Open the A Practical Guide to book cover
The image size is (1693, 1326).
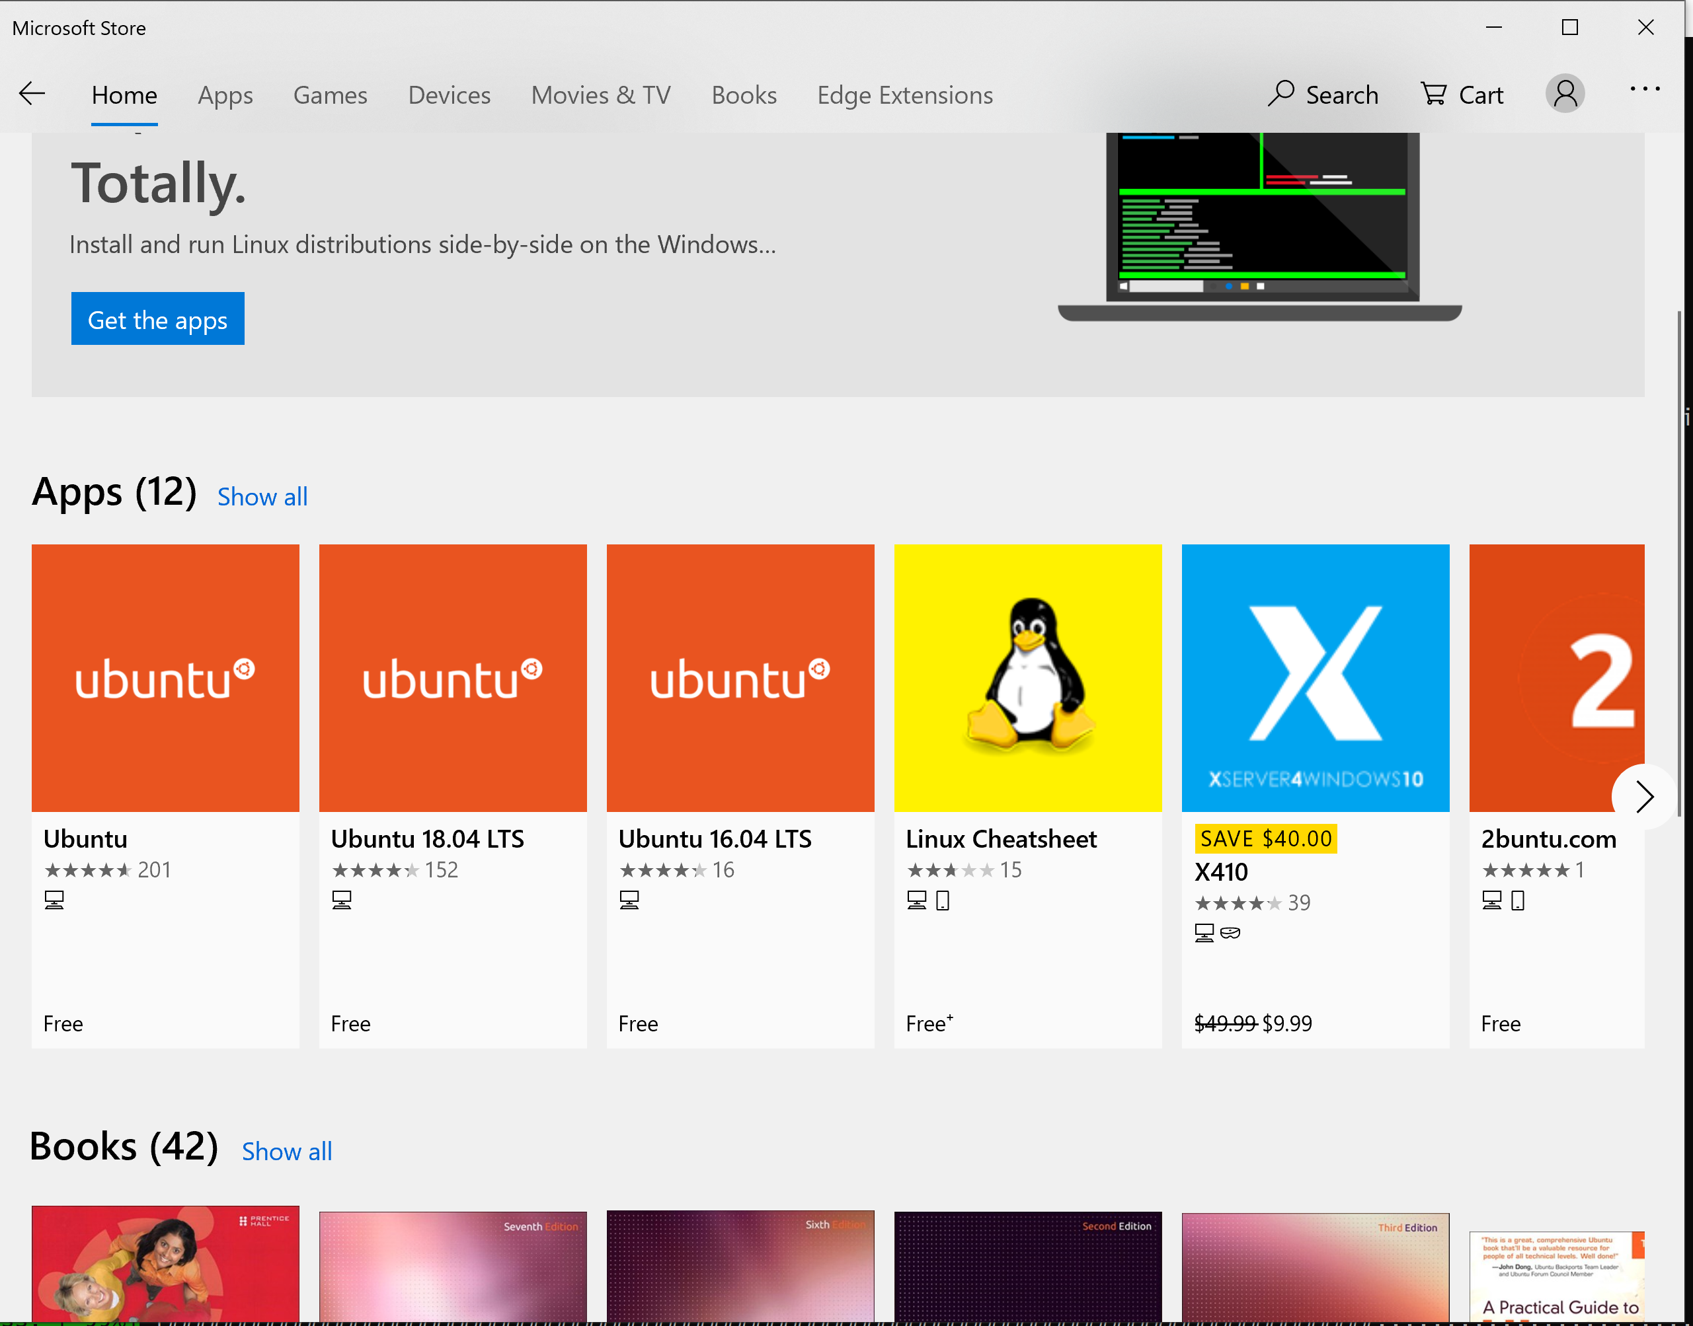pyautogui.click(x=1556, y=1277)
